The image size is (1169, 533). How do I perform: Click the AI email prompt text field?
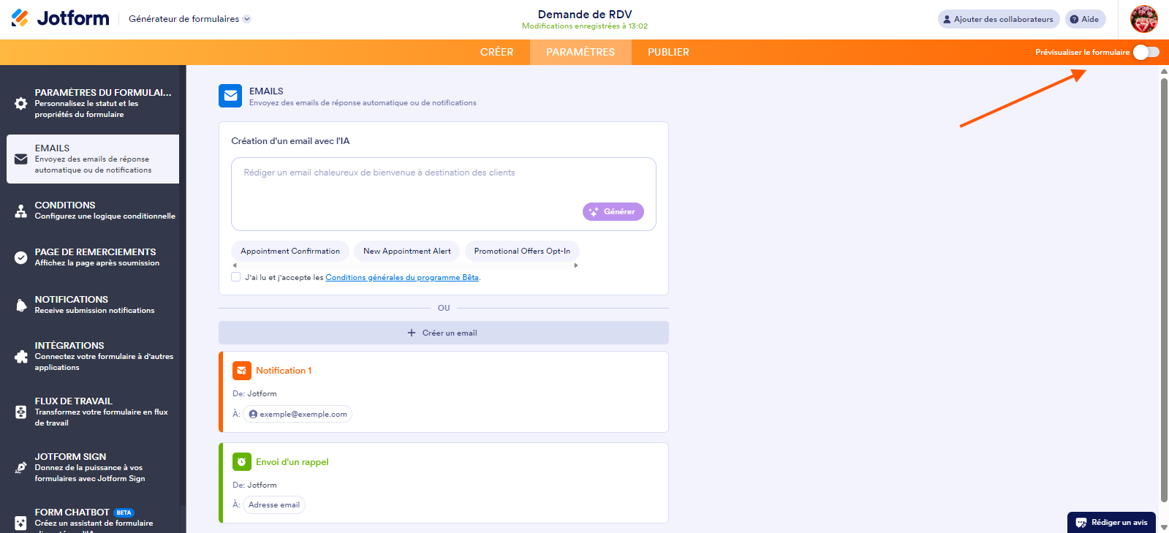pyautogui.click(x=444, y=194)
